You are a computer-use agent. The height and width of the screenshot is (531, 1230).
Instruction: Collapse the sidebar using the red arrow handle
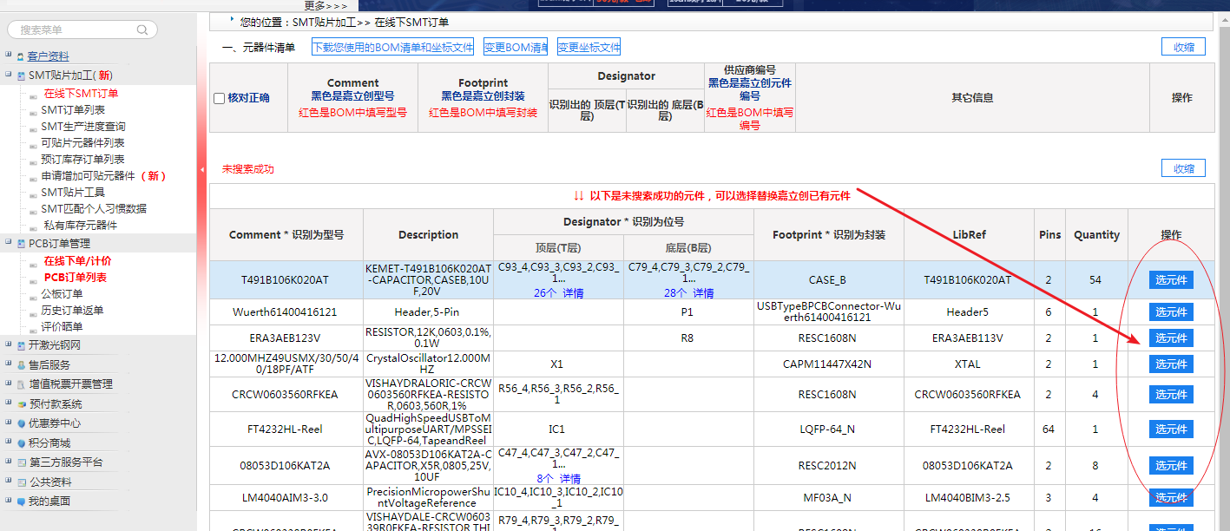pos(202,169)
